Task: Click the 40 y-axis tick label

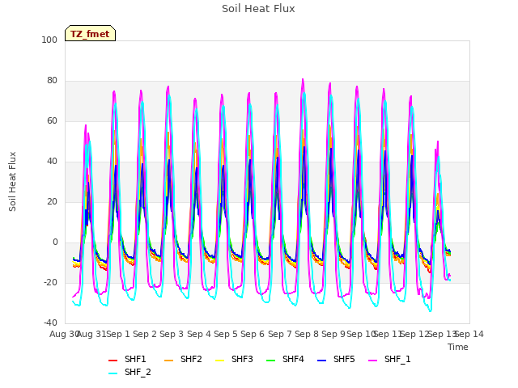Action: 52,162
